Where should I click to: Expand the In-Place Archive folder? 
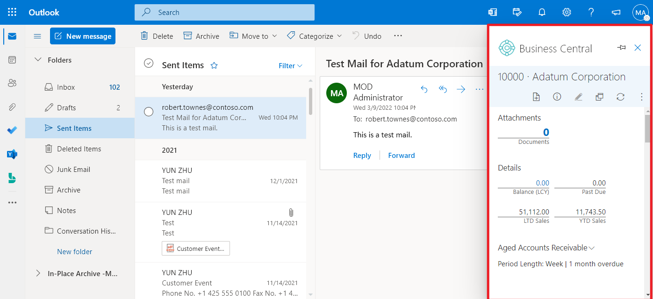[38, 273]
